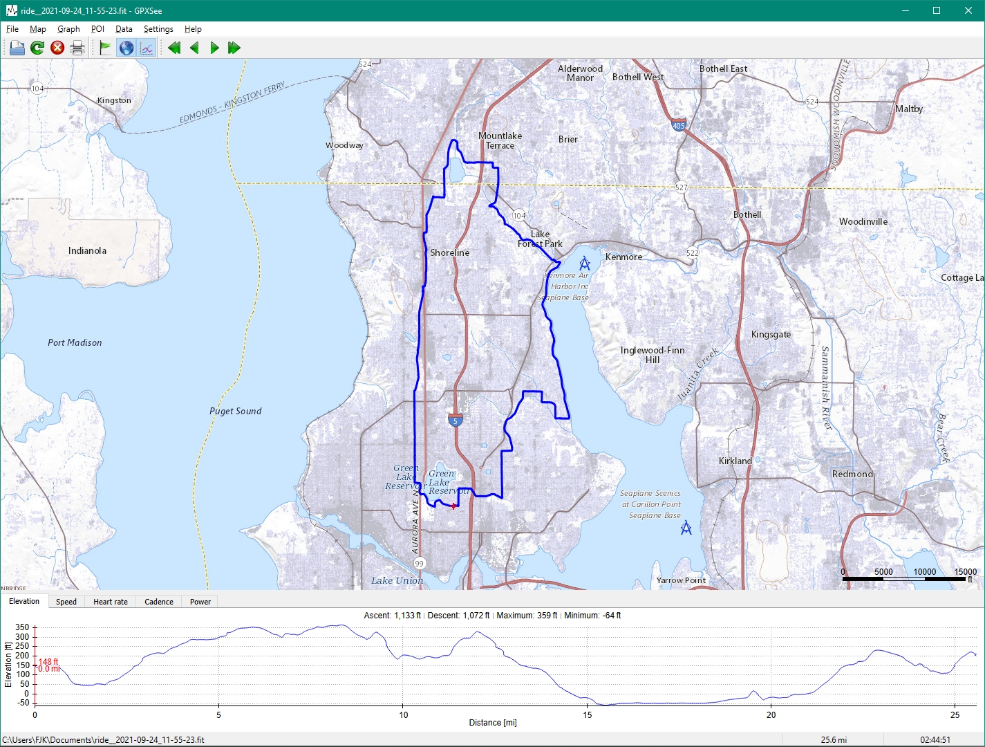Viewport: 985px width, 747px height.
Task: Select the Power graph tab
Action: [x=200, y=602]
